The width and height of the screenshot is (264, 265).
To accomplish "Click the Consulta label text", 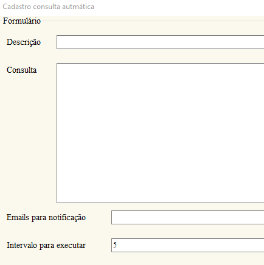I will 21,70.
